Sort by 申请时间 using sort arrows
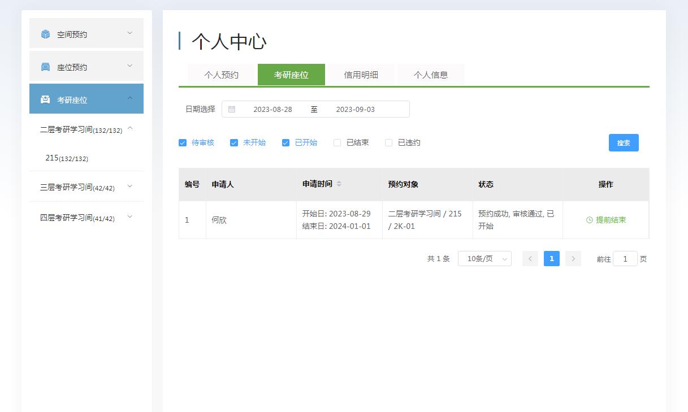Image resolution: width=688 pixels, height=412 pixels. click(339, 184)
